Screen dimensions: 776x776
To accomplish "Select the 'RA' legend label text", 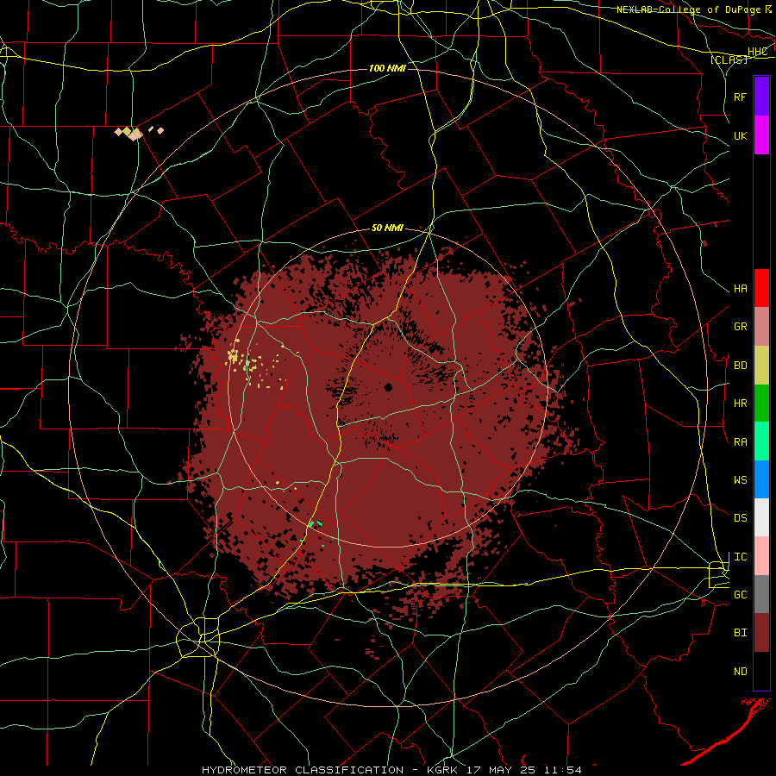I will click(741, 442).
